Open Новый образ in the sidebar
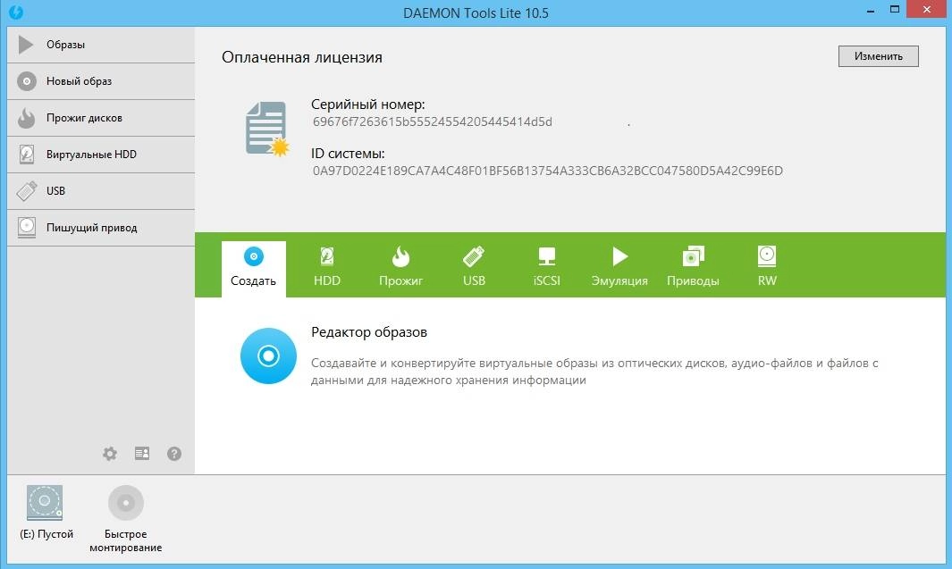The width and height of the screenshot is (952, 569). click(101, 81)
